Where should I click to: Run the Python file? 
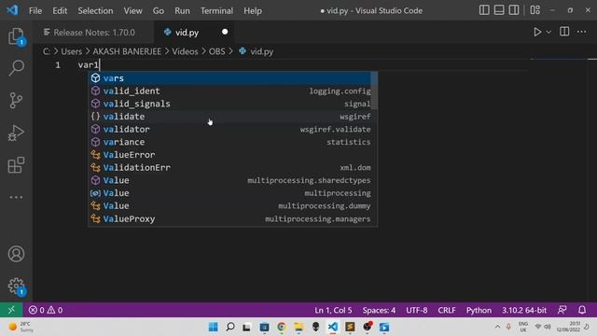[x=537, y=32]
